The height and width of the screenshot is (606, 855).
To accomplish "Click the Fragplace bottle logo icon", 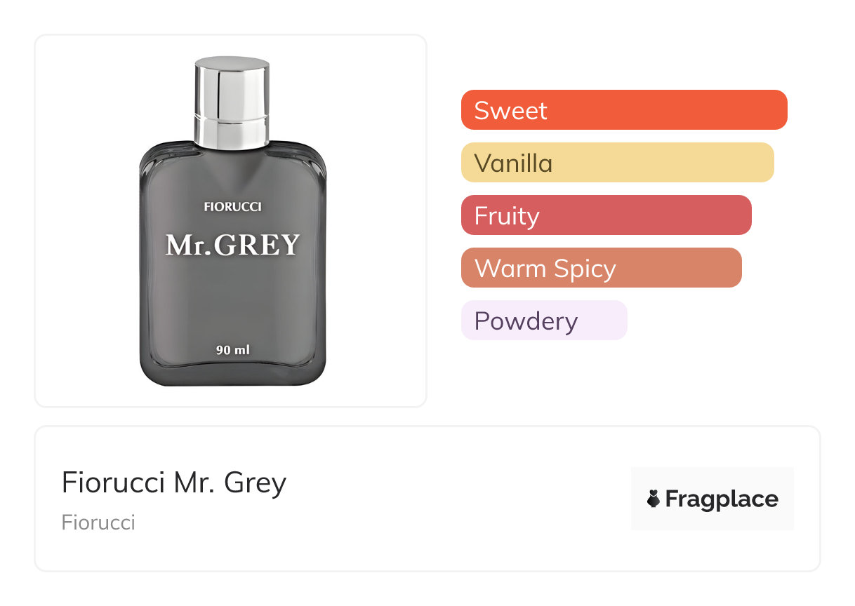I will click(654, 499).
